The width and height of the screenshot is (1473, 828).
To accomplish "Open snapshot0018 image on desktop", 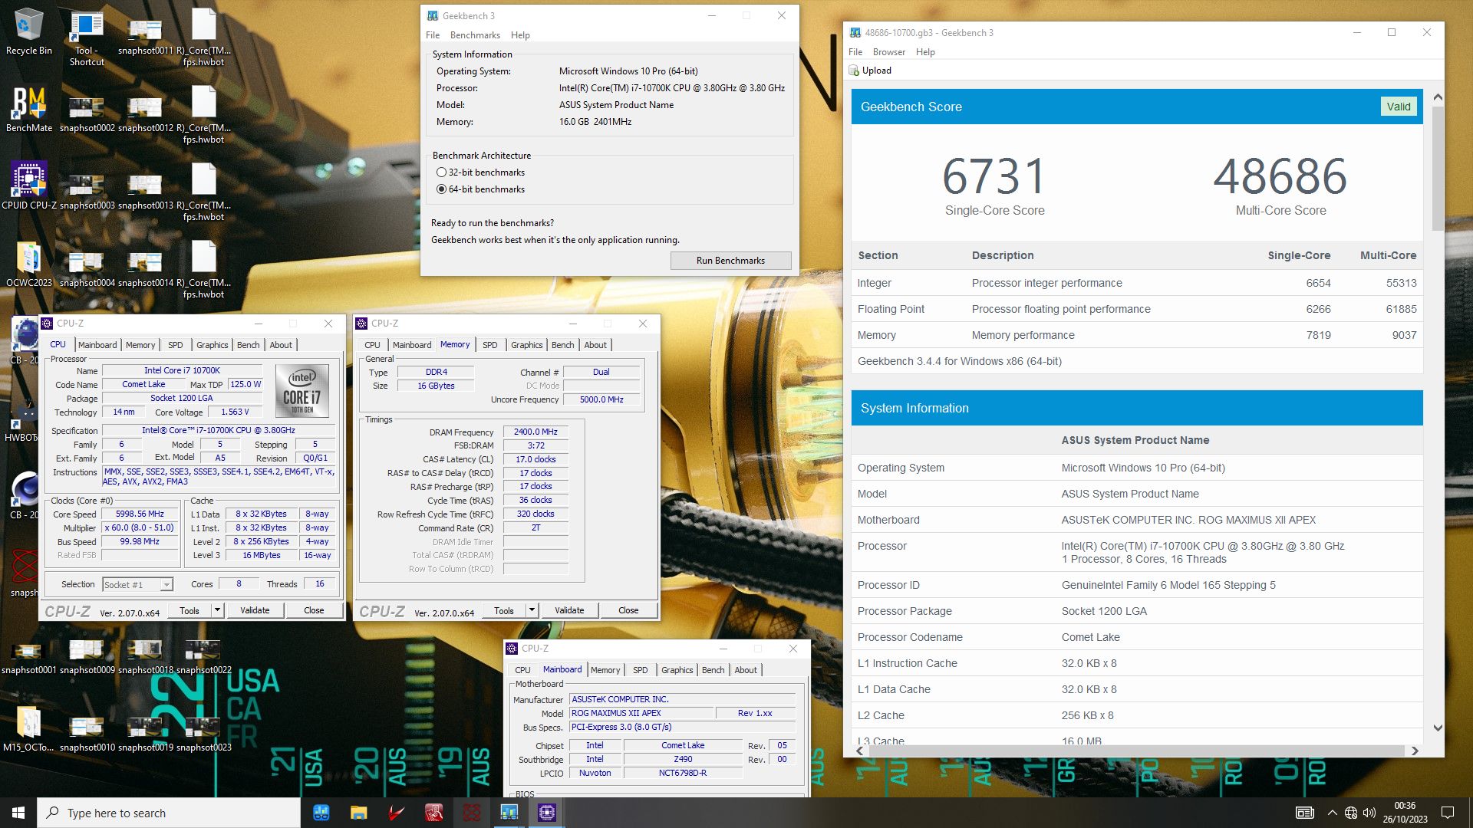I will [x=145, y=656].
